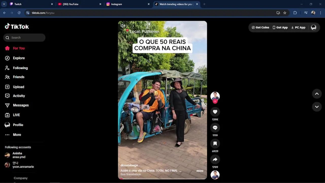325x183 pixels.
Task: Click the Get App button
Action: (280, 27)
